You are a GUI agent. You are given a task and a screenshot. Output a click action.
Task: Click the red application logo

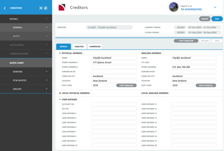point(62,8)
